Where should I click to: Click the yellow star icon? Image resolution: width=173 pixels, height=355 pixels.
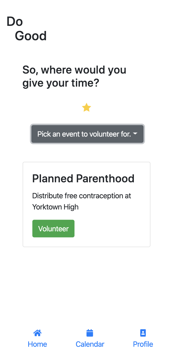tap(86, 108)
